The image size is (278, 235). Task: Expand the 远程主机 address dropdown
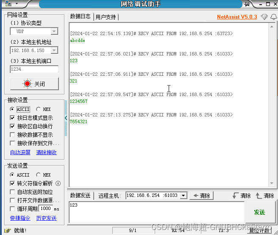183,196
